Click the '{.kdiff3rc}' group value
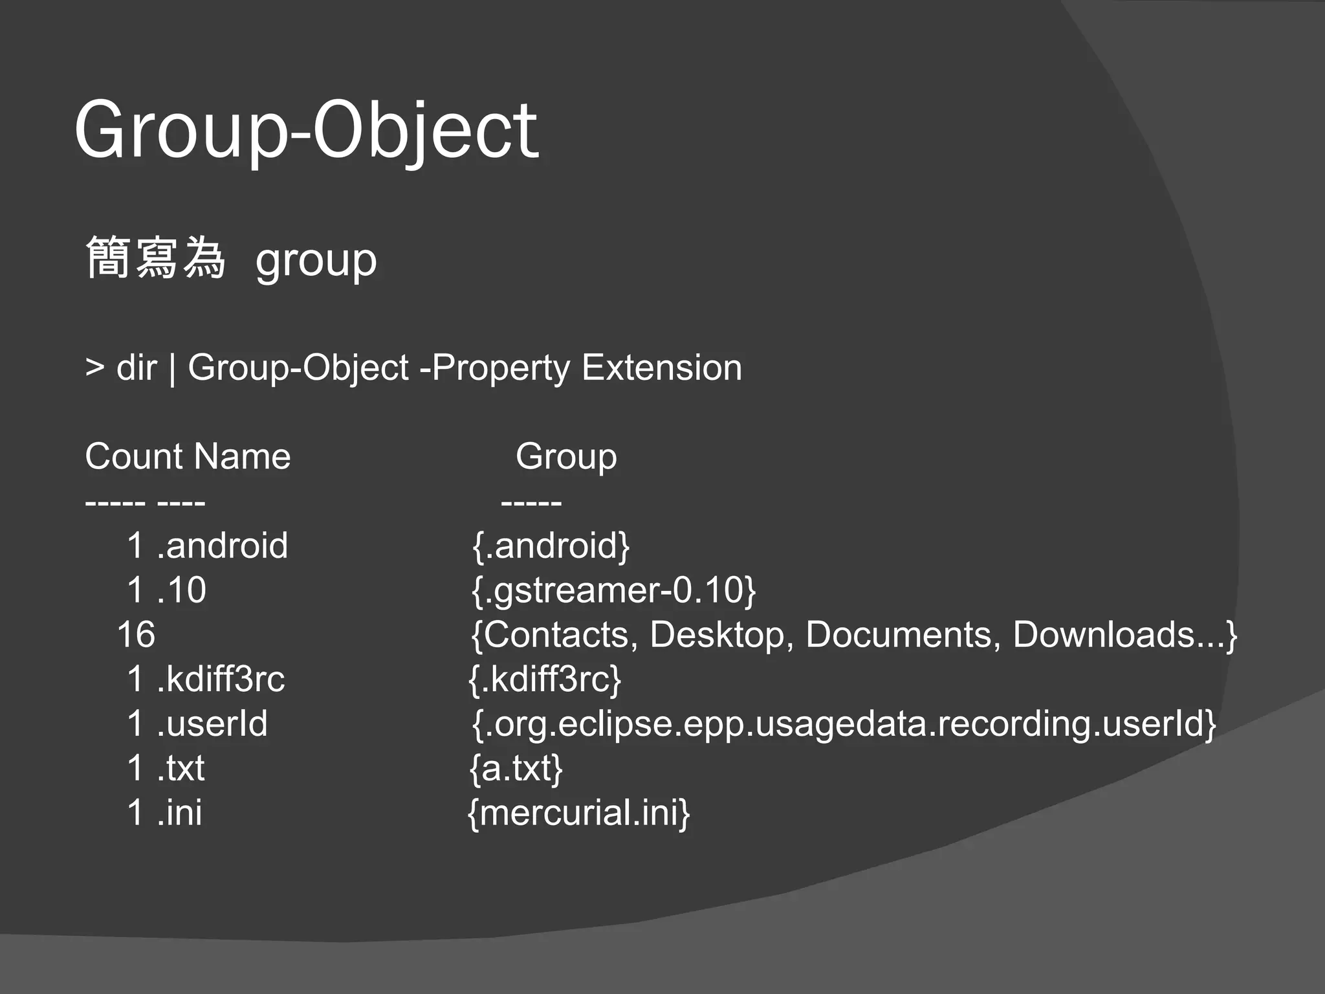The width and height of the screenshot is (1325, 994). (545, 679)
